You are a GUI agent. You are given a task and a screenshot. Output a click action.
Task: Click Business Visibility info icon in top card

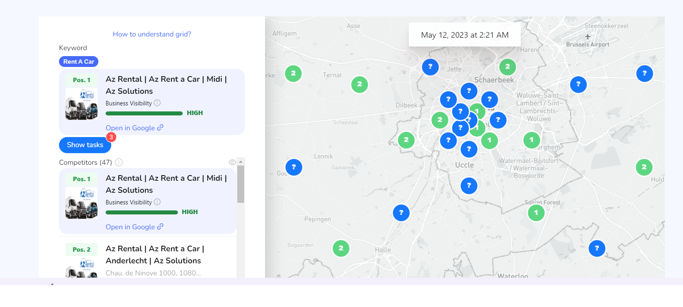click(x=157, y=103)
